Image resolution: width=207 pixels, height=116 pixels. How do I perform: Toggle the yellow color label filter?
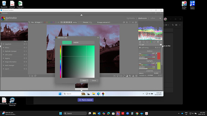[47, 22]
